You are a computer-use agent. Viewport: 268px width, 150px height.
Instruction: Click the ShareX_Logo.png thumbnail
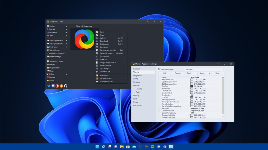(84, 39)
